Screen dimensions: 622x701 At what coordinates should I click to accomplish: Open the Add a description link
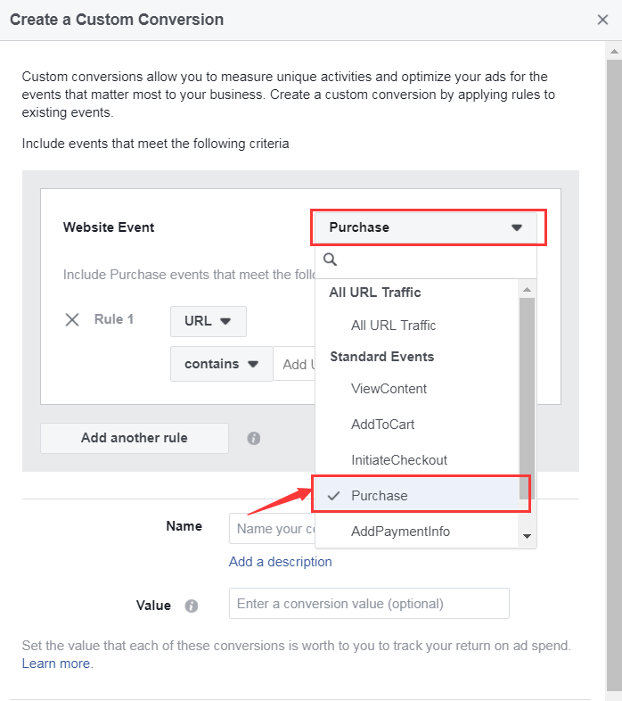tap(280, 562)
